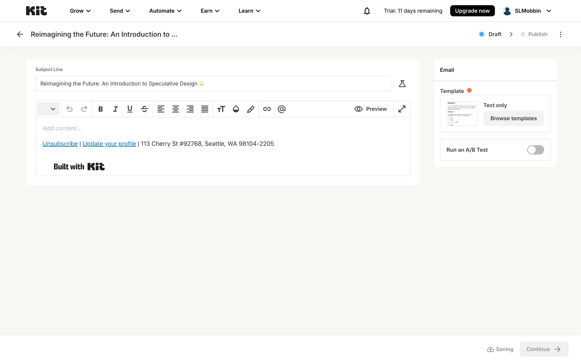Open the paragraph style dropdown in toolbar
This screenshot has width=581, height=363.
pos(48,109)
